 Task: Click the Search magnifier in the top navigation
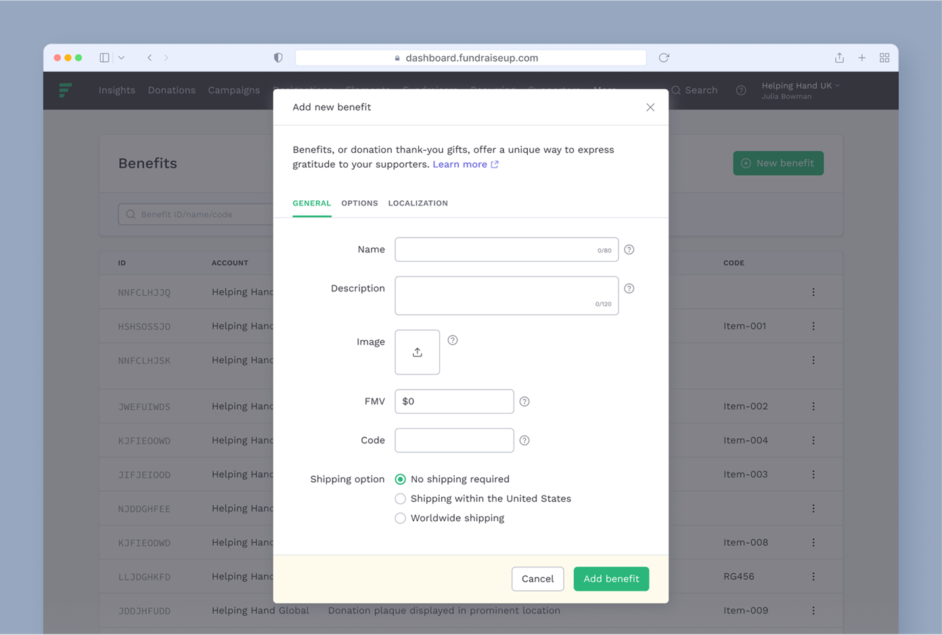(x=676, y=90)
